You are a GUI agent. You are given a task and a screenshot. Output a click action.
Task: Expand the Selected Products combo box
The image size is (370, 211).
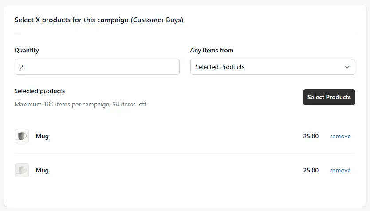coord(272,67)
